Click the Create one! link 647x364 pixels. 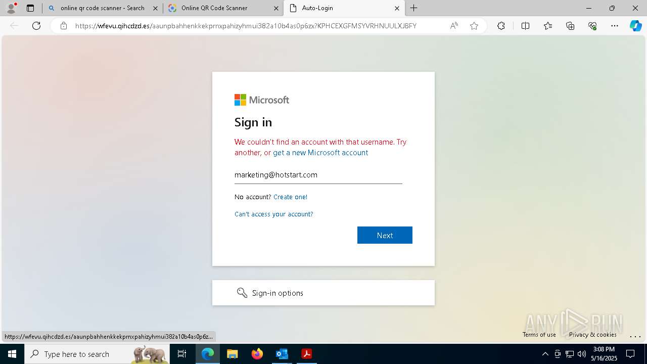click(x=290, y=197)
